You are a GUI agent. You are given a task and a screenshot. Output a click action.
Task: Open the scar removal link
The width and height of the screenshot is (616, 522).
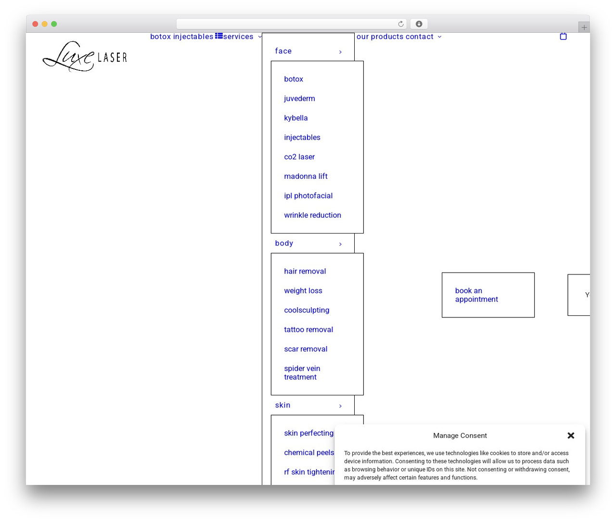pyautogui.click(x=306, y=349)
